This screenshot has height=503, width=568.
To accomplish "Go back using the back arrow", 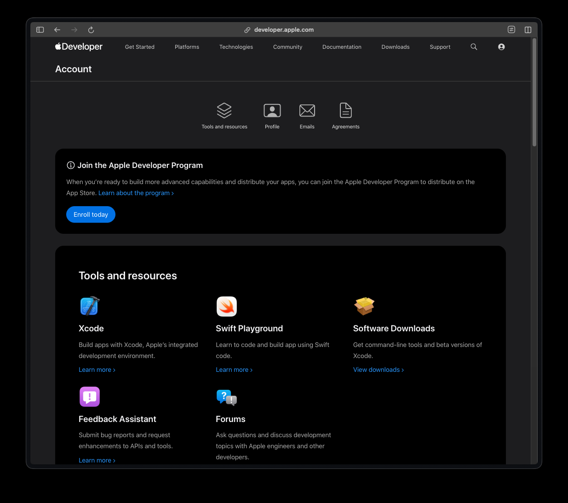I will pos(57,30).
